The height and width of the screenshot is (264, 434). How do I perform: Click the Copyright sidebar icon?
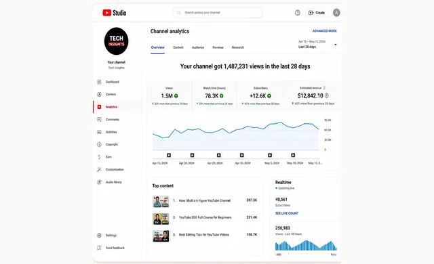99,144
